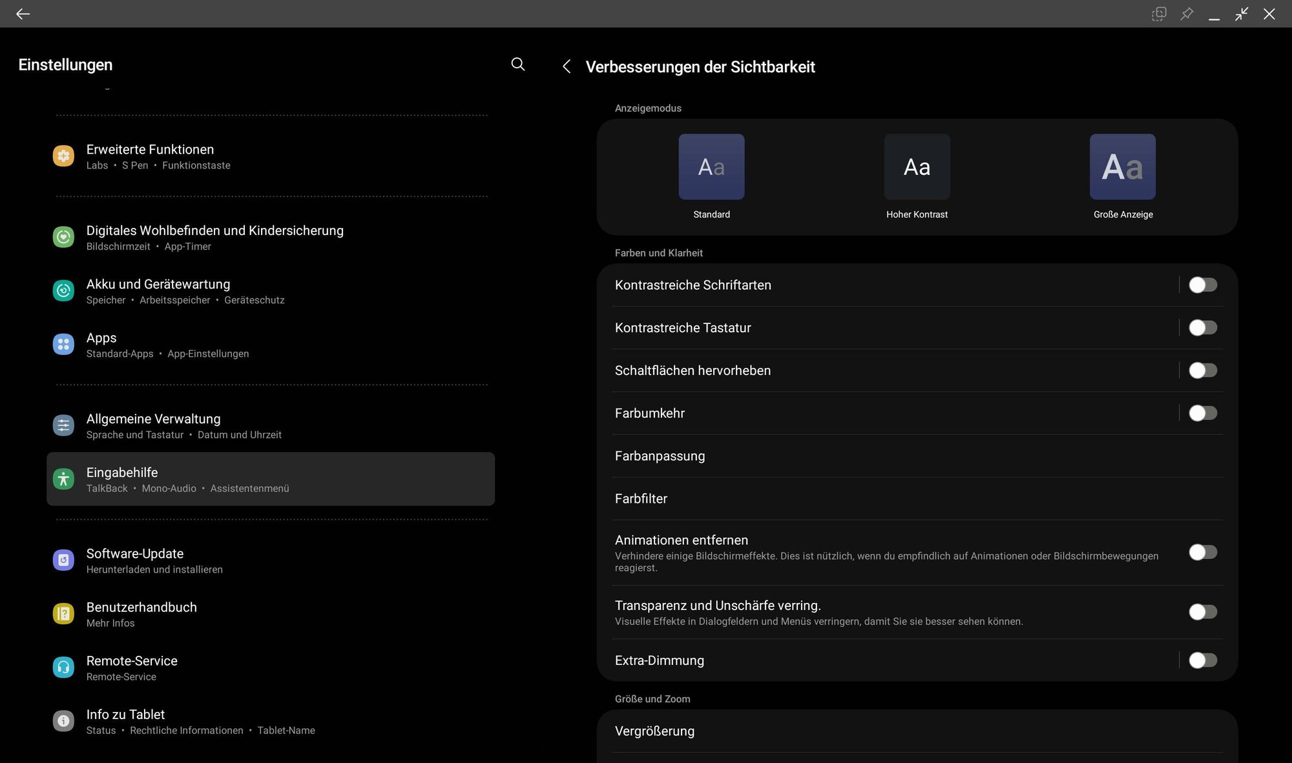Select Große Anzeige display mode
This screenshot has width=1292, height=763.
pos(1123,167)
